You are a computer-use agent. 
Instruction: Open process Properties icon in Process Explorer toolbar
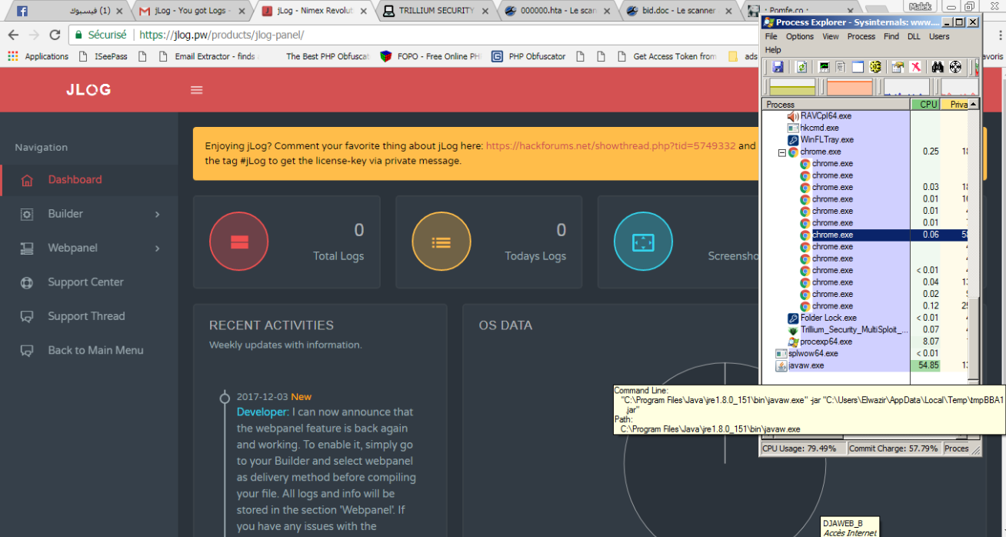(898, 67)
